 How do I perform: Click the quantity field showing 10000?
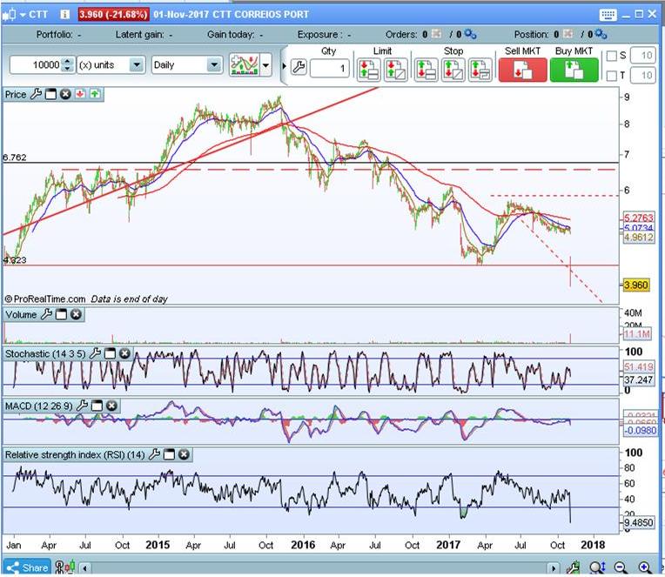[37, 65]
